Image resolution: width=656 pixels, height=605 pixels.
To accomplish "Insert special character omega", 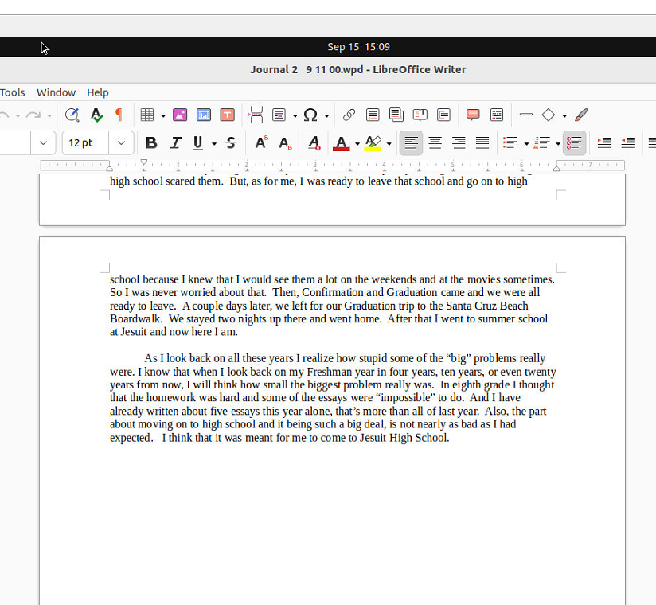I will [x=310, y=115].
